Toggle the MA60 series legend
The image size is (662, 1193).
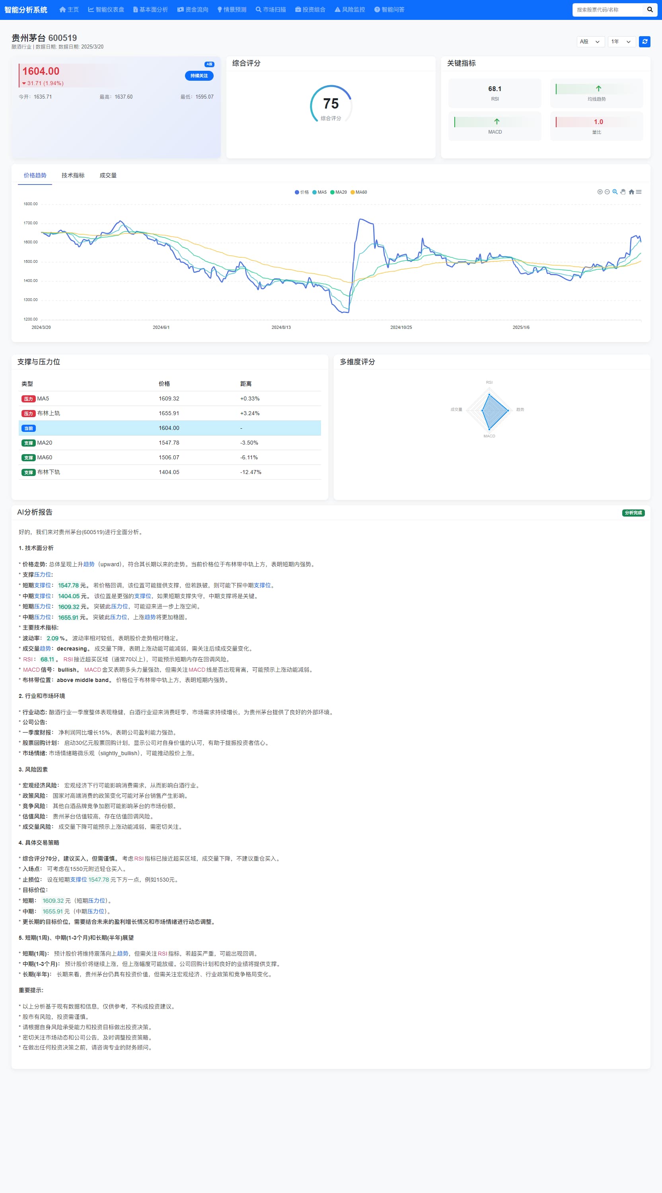(358, 192)
